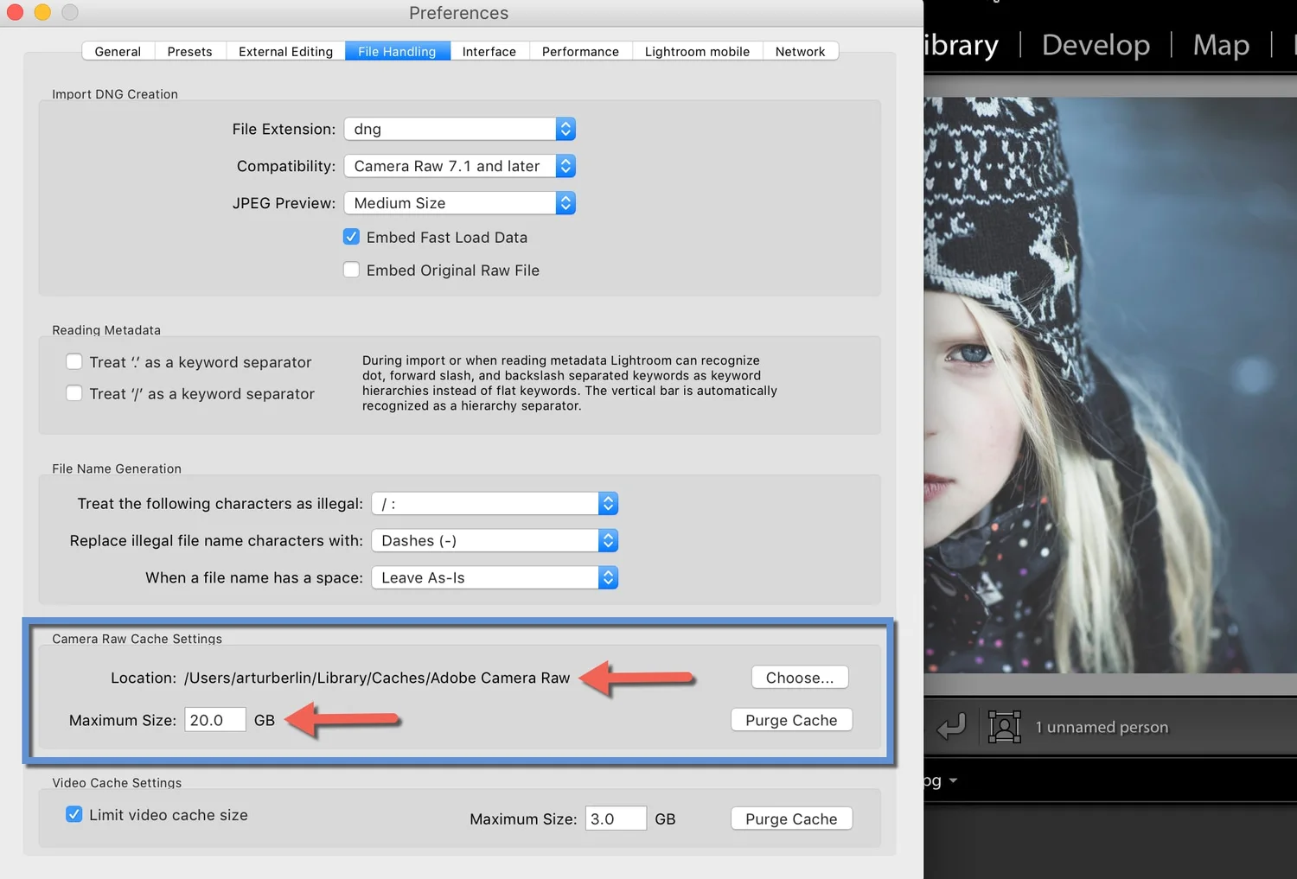Image resolution: width=1297 pixels, height=879 pixels.
Task: Switch to the Develop module
Action: click(x=1095, y=44)
